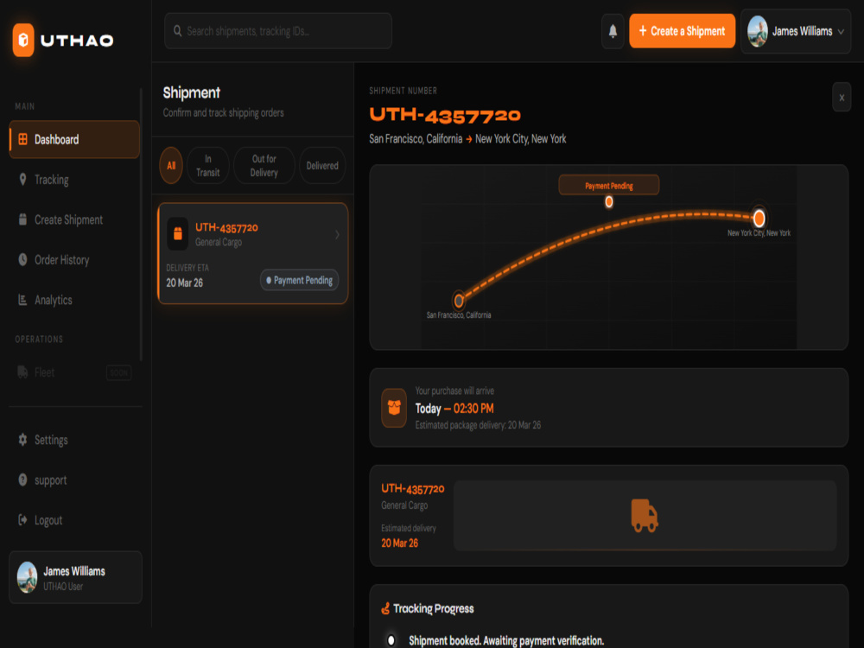Click the plus icon in Create a Shipment
This screenshot has width=864, height=648.
643,31
